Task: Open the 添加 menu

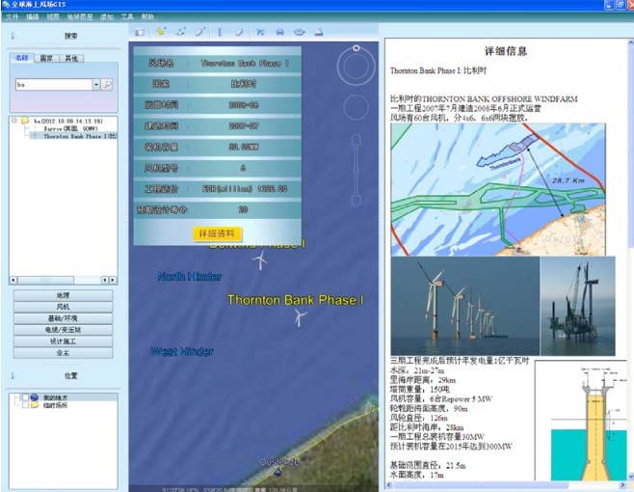Action: click(107, 17)
